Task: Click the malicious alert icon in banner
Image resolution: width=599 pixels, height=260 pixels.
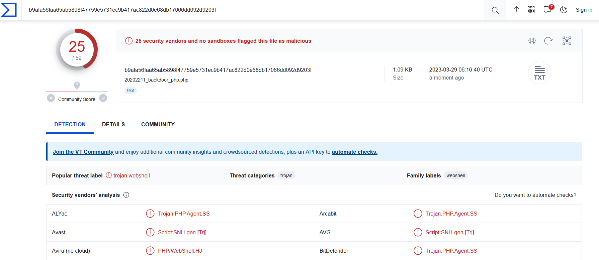Action: 129,41
